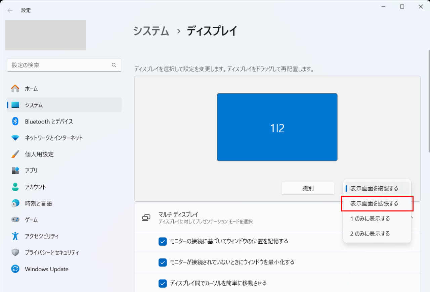Image resolution: width=430 pixels, height=292 pixels.
Task: Click the 設定の検索 search field
Action: [x=60, y=65]
